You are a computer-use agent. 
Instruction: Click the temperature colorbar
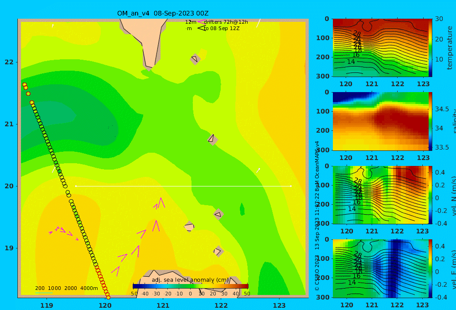click(430, 48)
